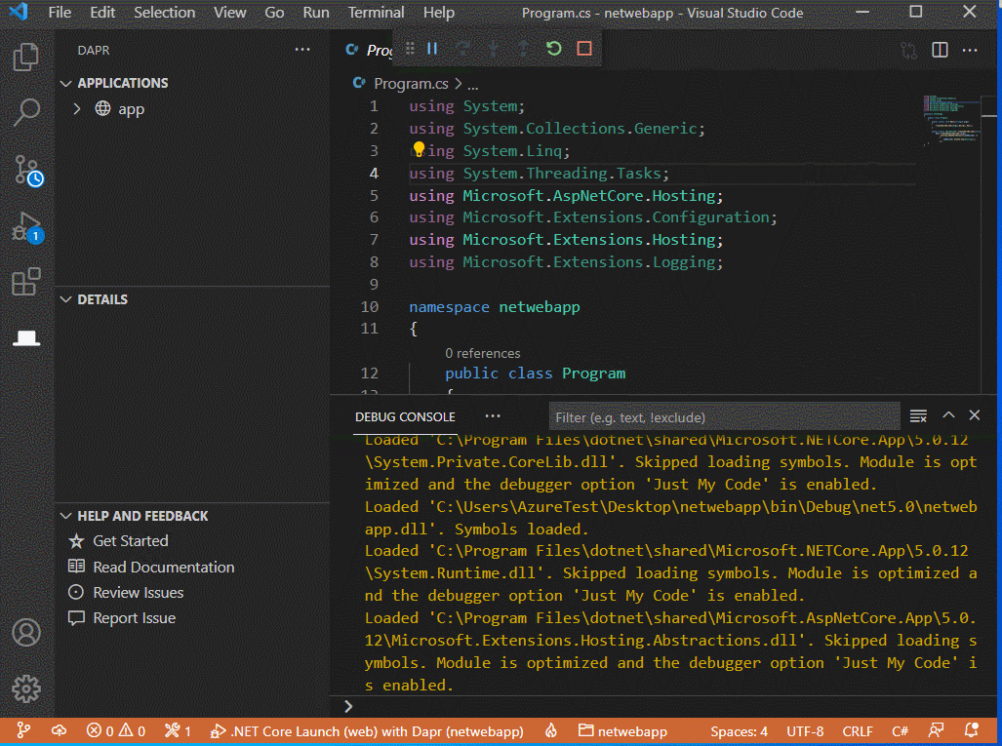Expand the app tree node
Viewport: 1002px width, 746px height.
[77, 109]
